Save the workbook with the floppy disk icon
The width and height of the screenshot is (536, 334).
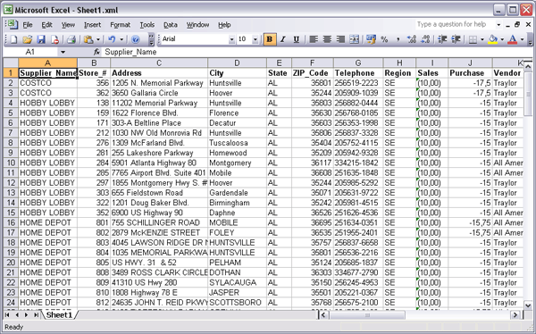point(41,39)
